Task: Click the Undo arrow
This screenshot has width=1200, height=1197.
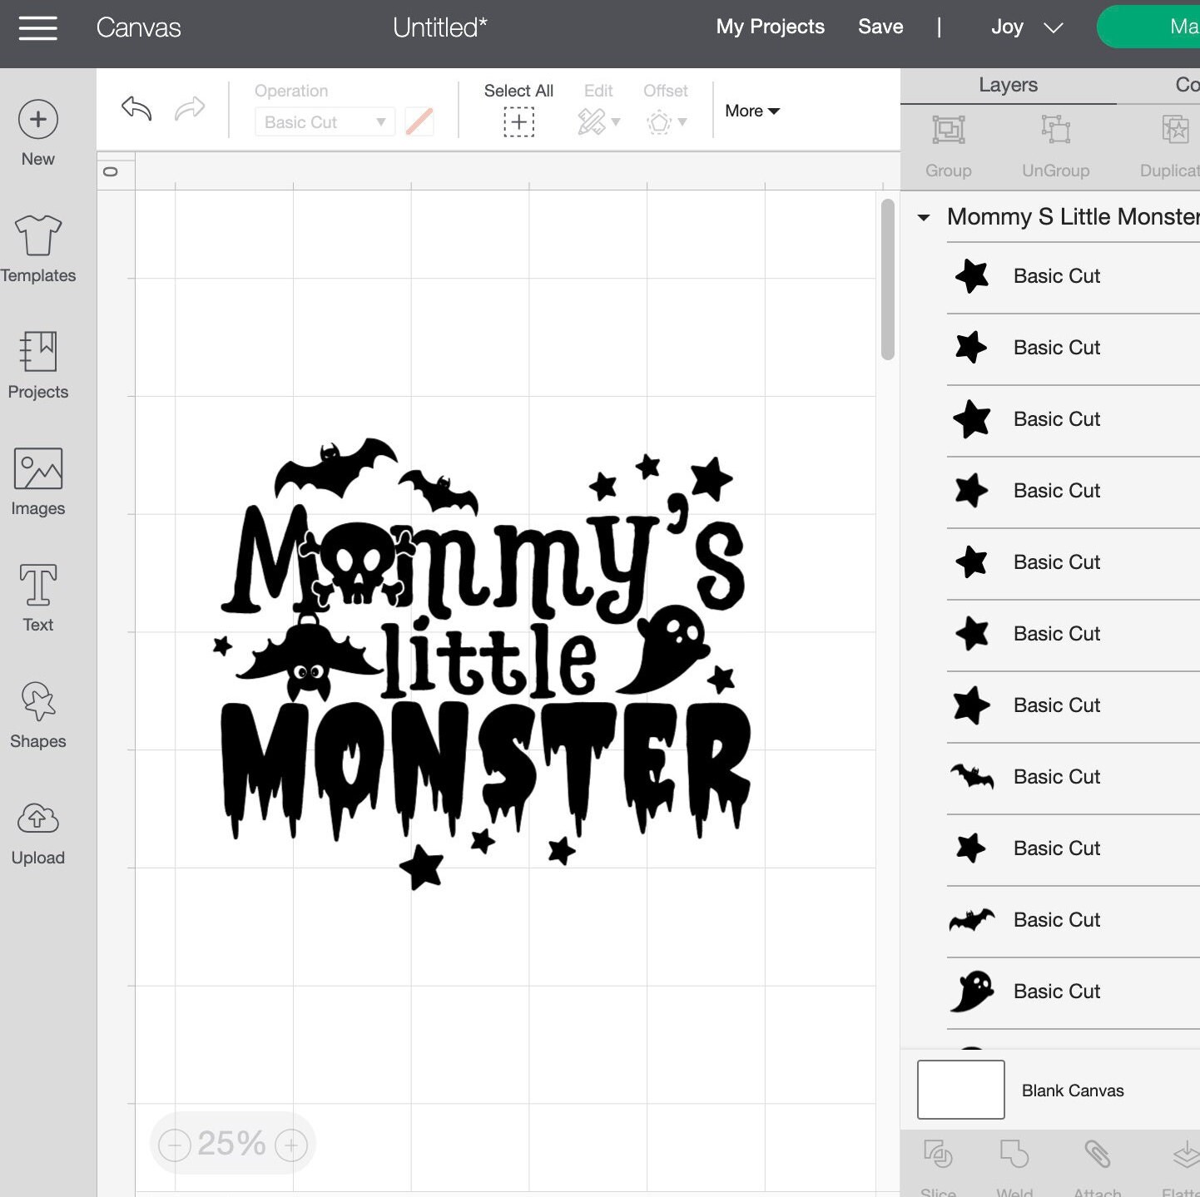Action: click(x=136, y=109)
